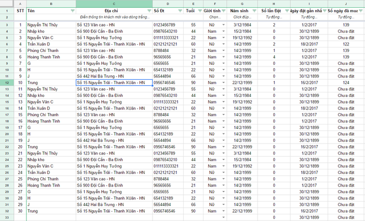The height and width of the screenshot is (221, 365).
Task: Click the order count 4 in row 8
Action: 274,57
